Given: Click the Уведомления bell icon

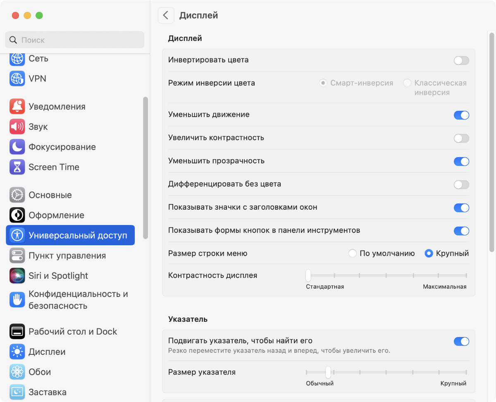Looking at the screenshot, I should tap(17, 106).
